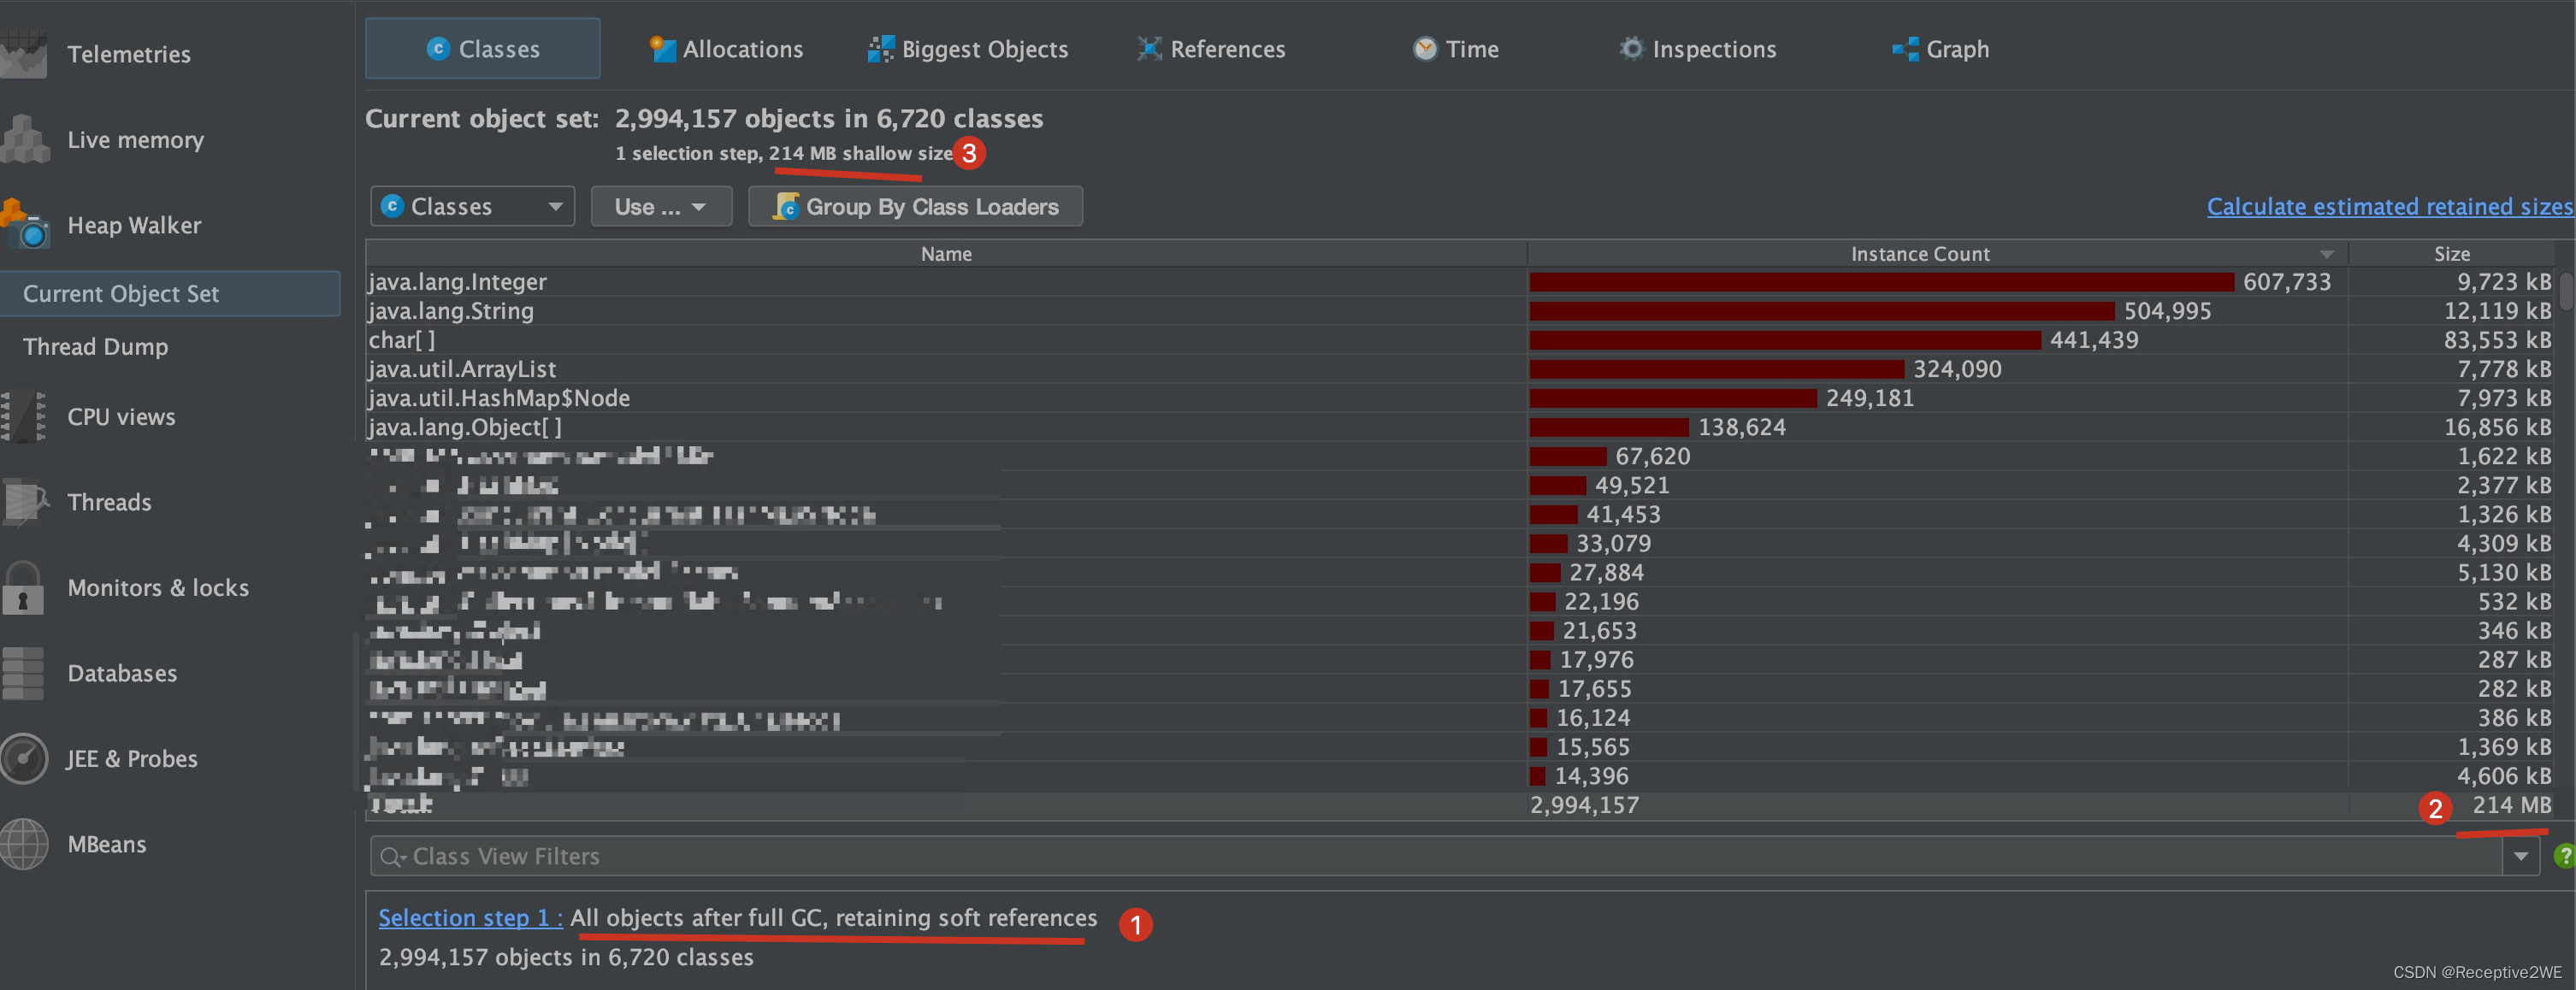Open the Use ... dropdown button

(x=661, y=206)
